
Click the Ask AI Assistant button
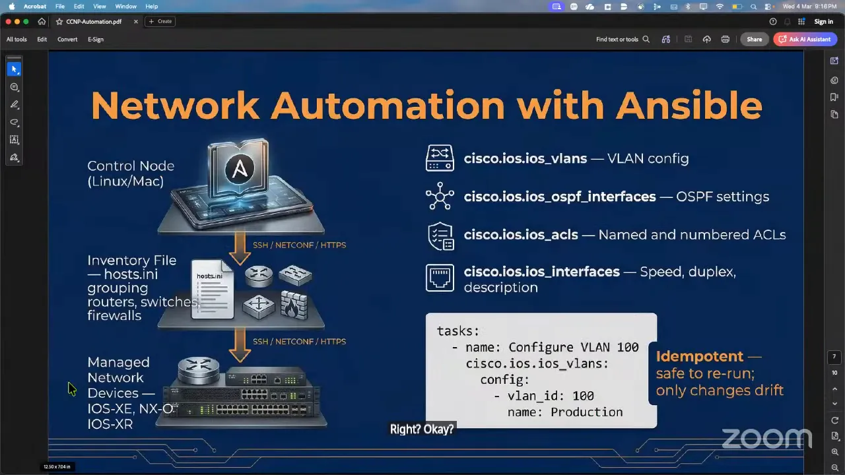(x=805, y=39)
